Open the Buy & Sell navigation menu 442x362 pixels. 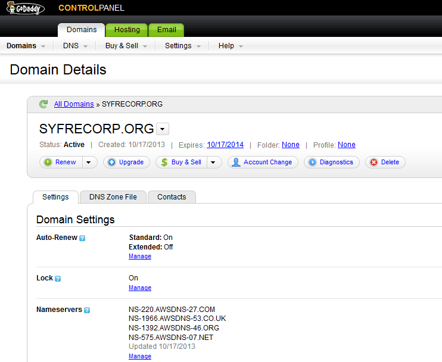(x=126, y=46)
